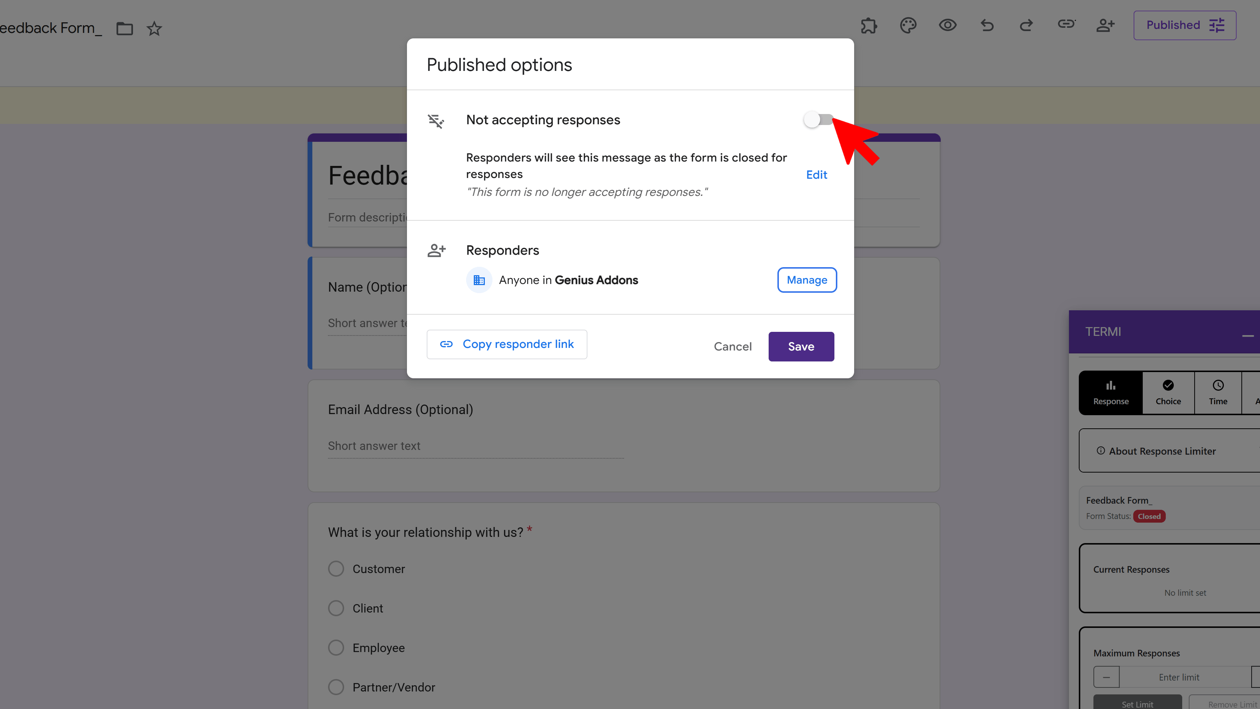The width and height of the screenshot is (1260, 709).
Task: Minimize the TERMI add-on panel
Action: click(1248, 335)
